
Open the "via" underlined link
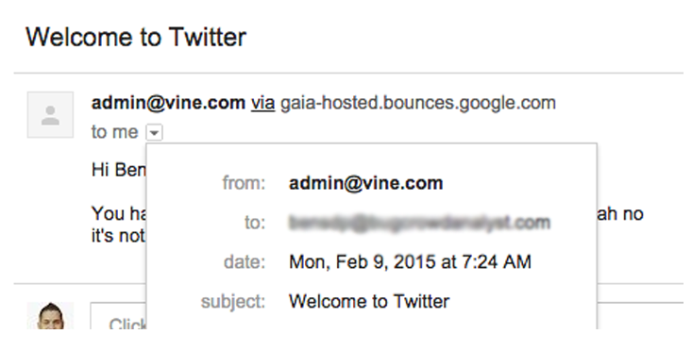[x=263, y=103]
